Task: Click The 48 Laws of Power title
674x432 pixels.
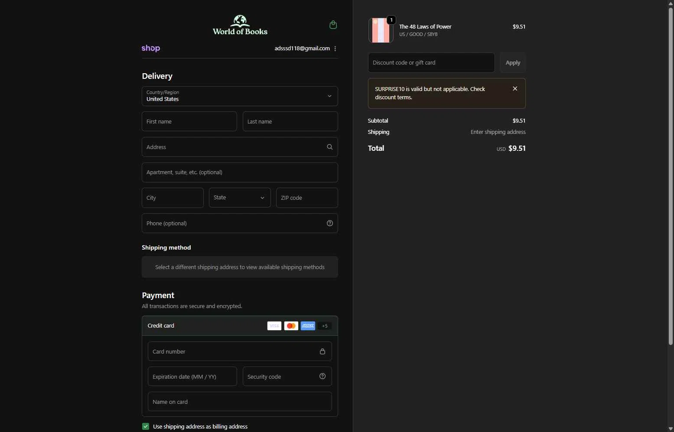Action: pyautogui.click(x=425, y=26)
